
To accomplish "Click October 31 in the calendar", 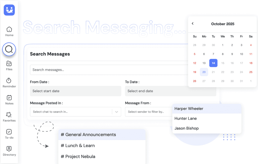I will click(241, 81).
